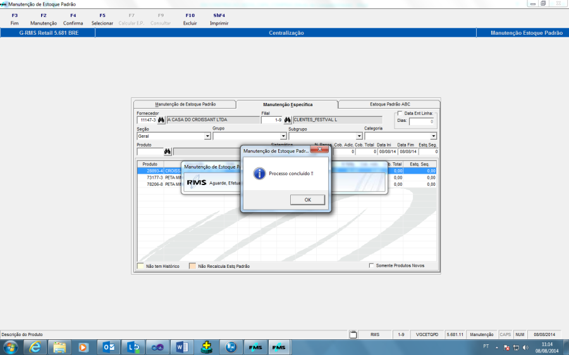569x355 pixels.
Task: Click the Produto code input field
Action: pyautogui.click(x=150, y=152)
